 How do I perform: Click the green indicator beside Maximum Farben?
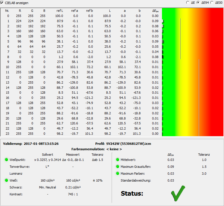tap(117, 174)
